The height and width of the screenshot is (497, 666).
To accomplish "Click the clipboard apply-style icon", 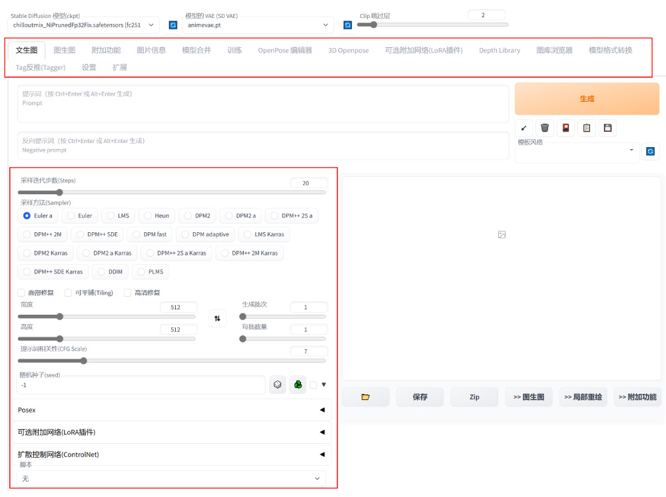I will pos(586,128).
